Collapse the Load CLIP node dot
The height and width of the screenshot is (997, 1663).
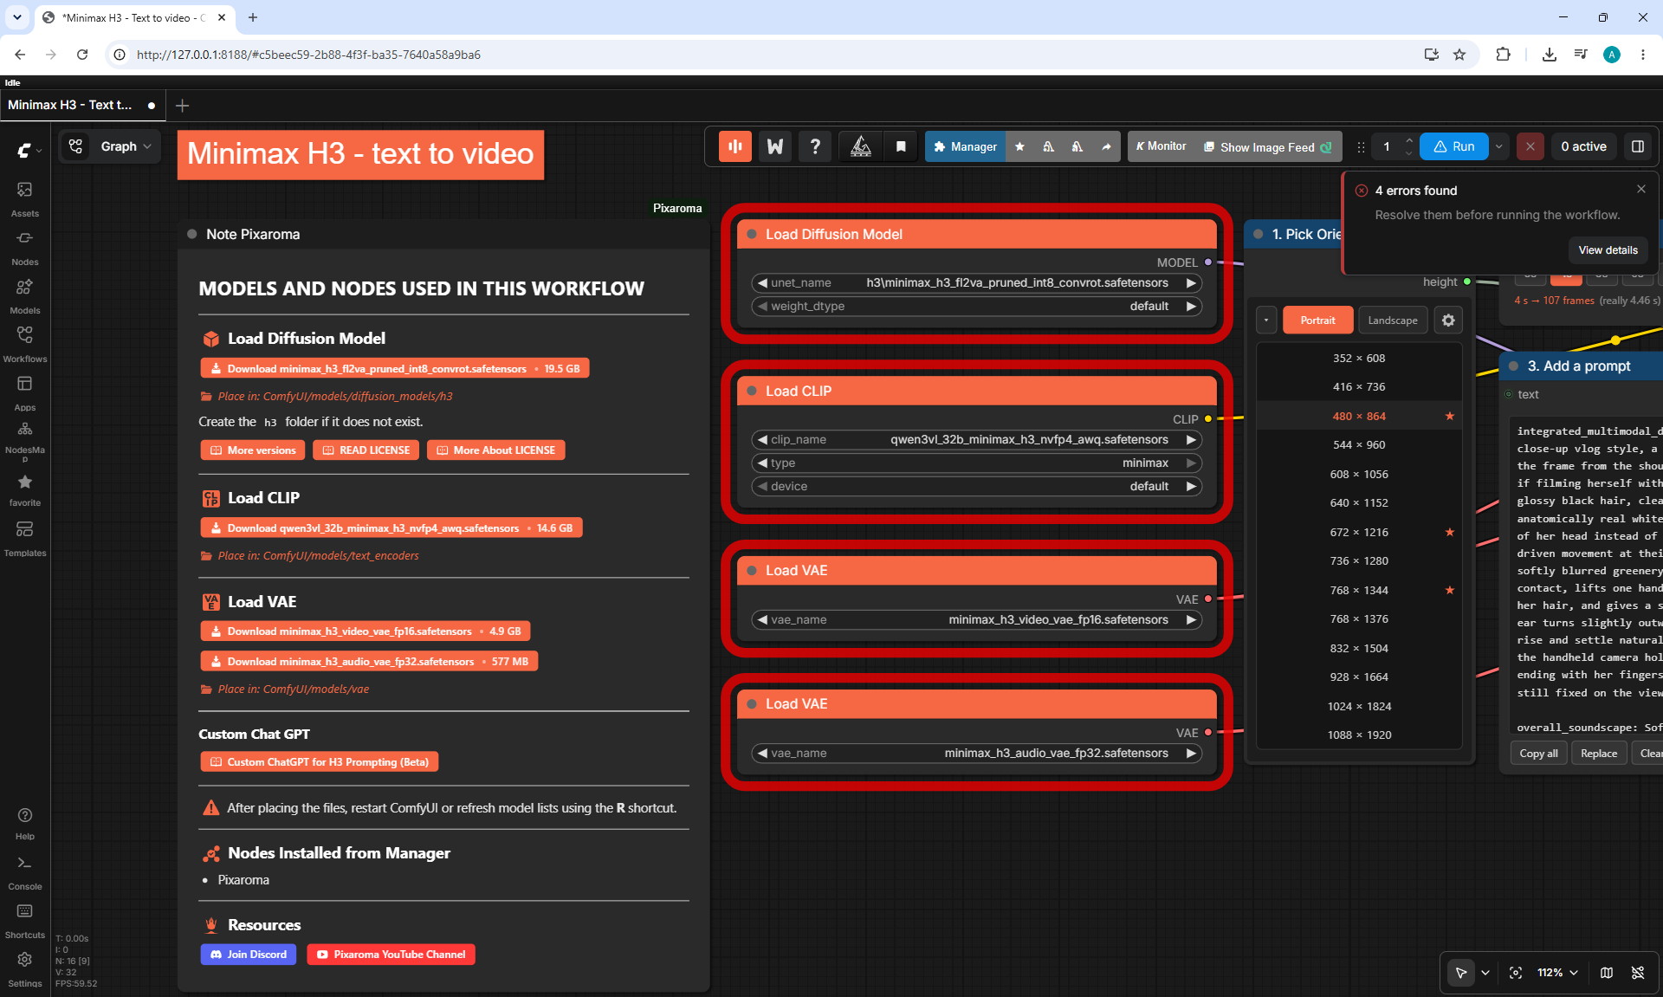(x=752, y=391)
